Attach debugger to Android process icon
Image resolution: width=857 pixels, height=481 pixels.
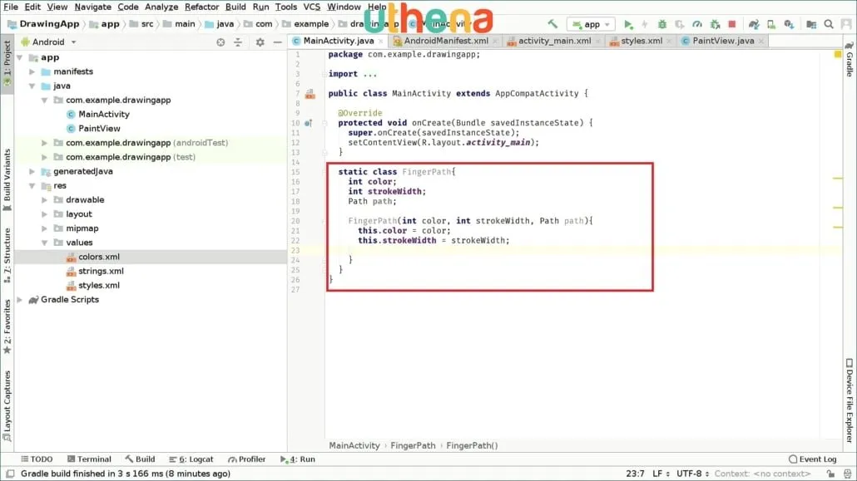click(x=715, y=24)
